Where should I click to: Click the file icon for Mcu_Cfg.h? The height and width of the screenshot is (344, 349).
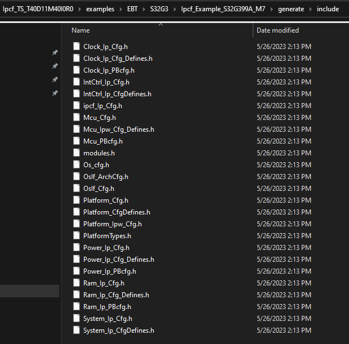tap(78, 117)
